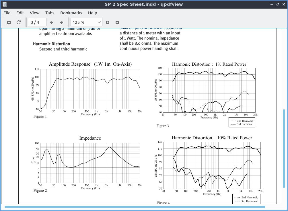Go to the next page arrow
This screenshot has height=211, width=288.
pos(61,22)
